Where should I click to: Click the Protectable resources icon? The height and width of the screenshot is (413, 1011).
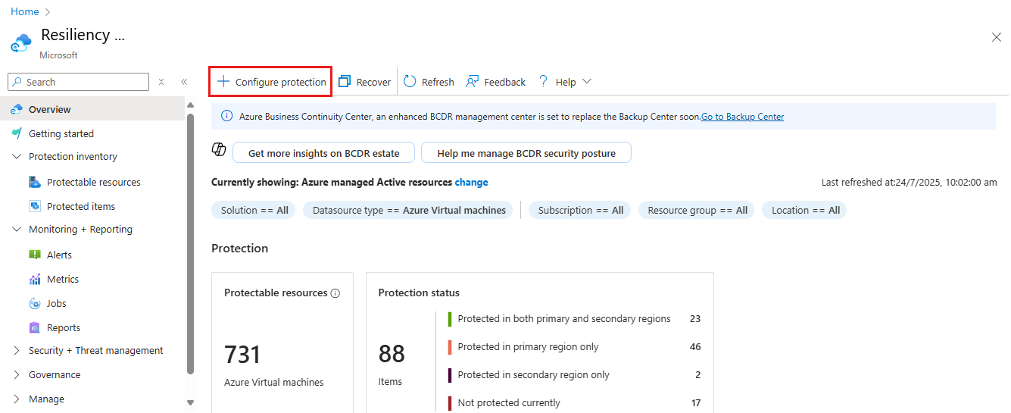(x=35, y=182)
